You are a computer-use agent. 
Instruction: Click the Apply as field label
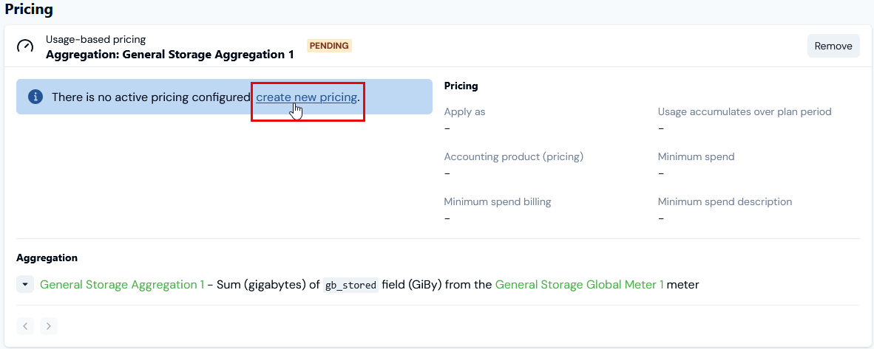pos(465,112)
